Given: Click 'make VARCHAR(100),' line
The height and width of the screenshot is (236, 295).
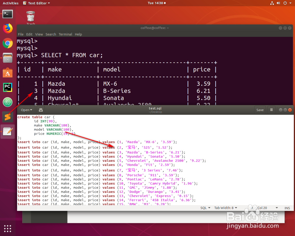Looking at the screenshot, I should click(53, 125).
